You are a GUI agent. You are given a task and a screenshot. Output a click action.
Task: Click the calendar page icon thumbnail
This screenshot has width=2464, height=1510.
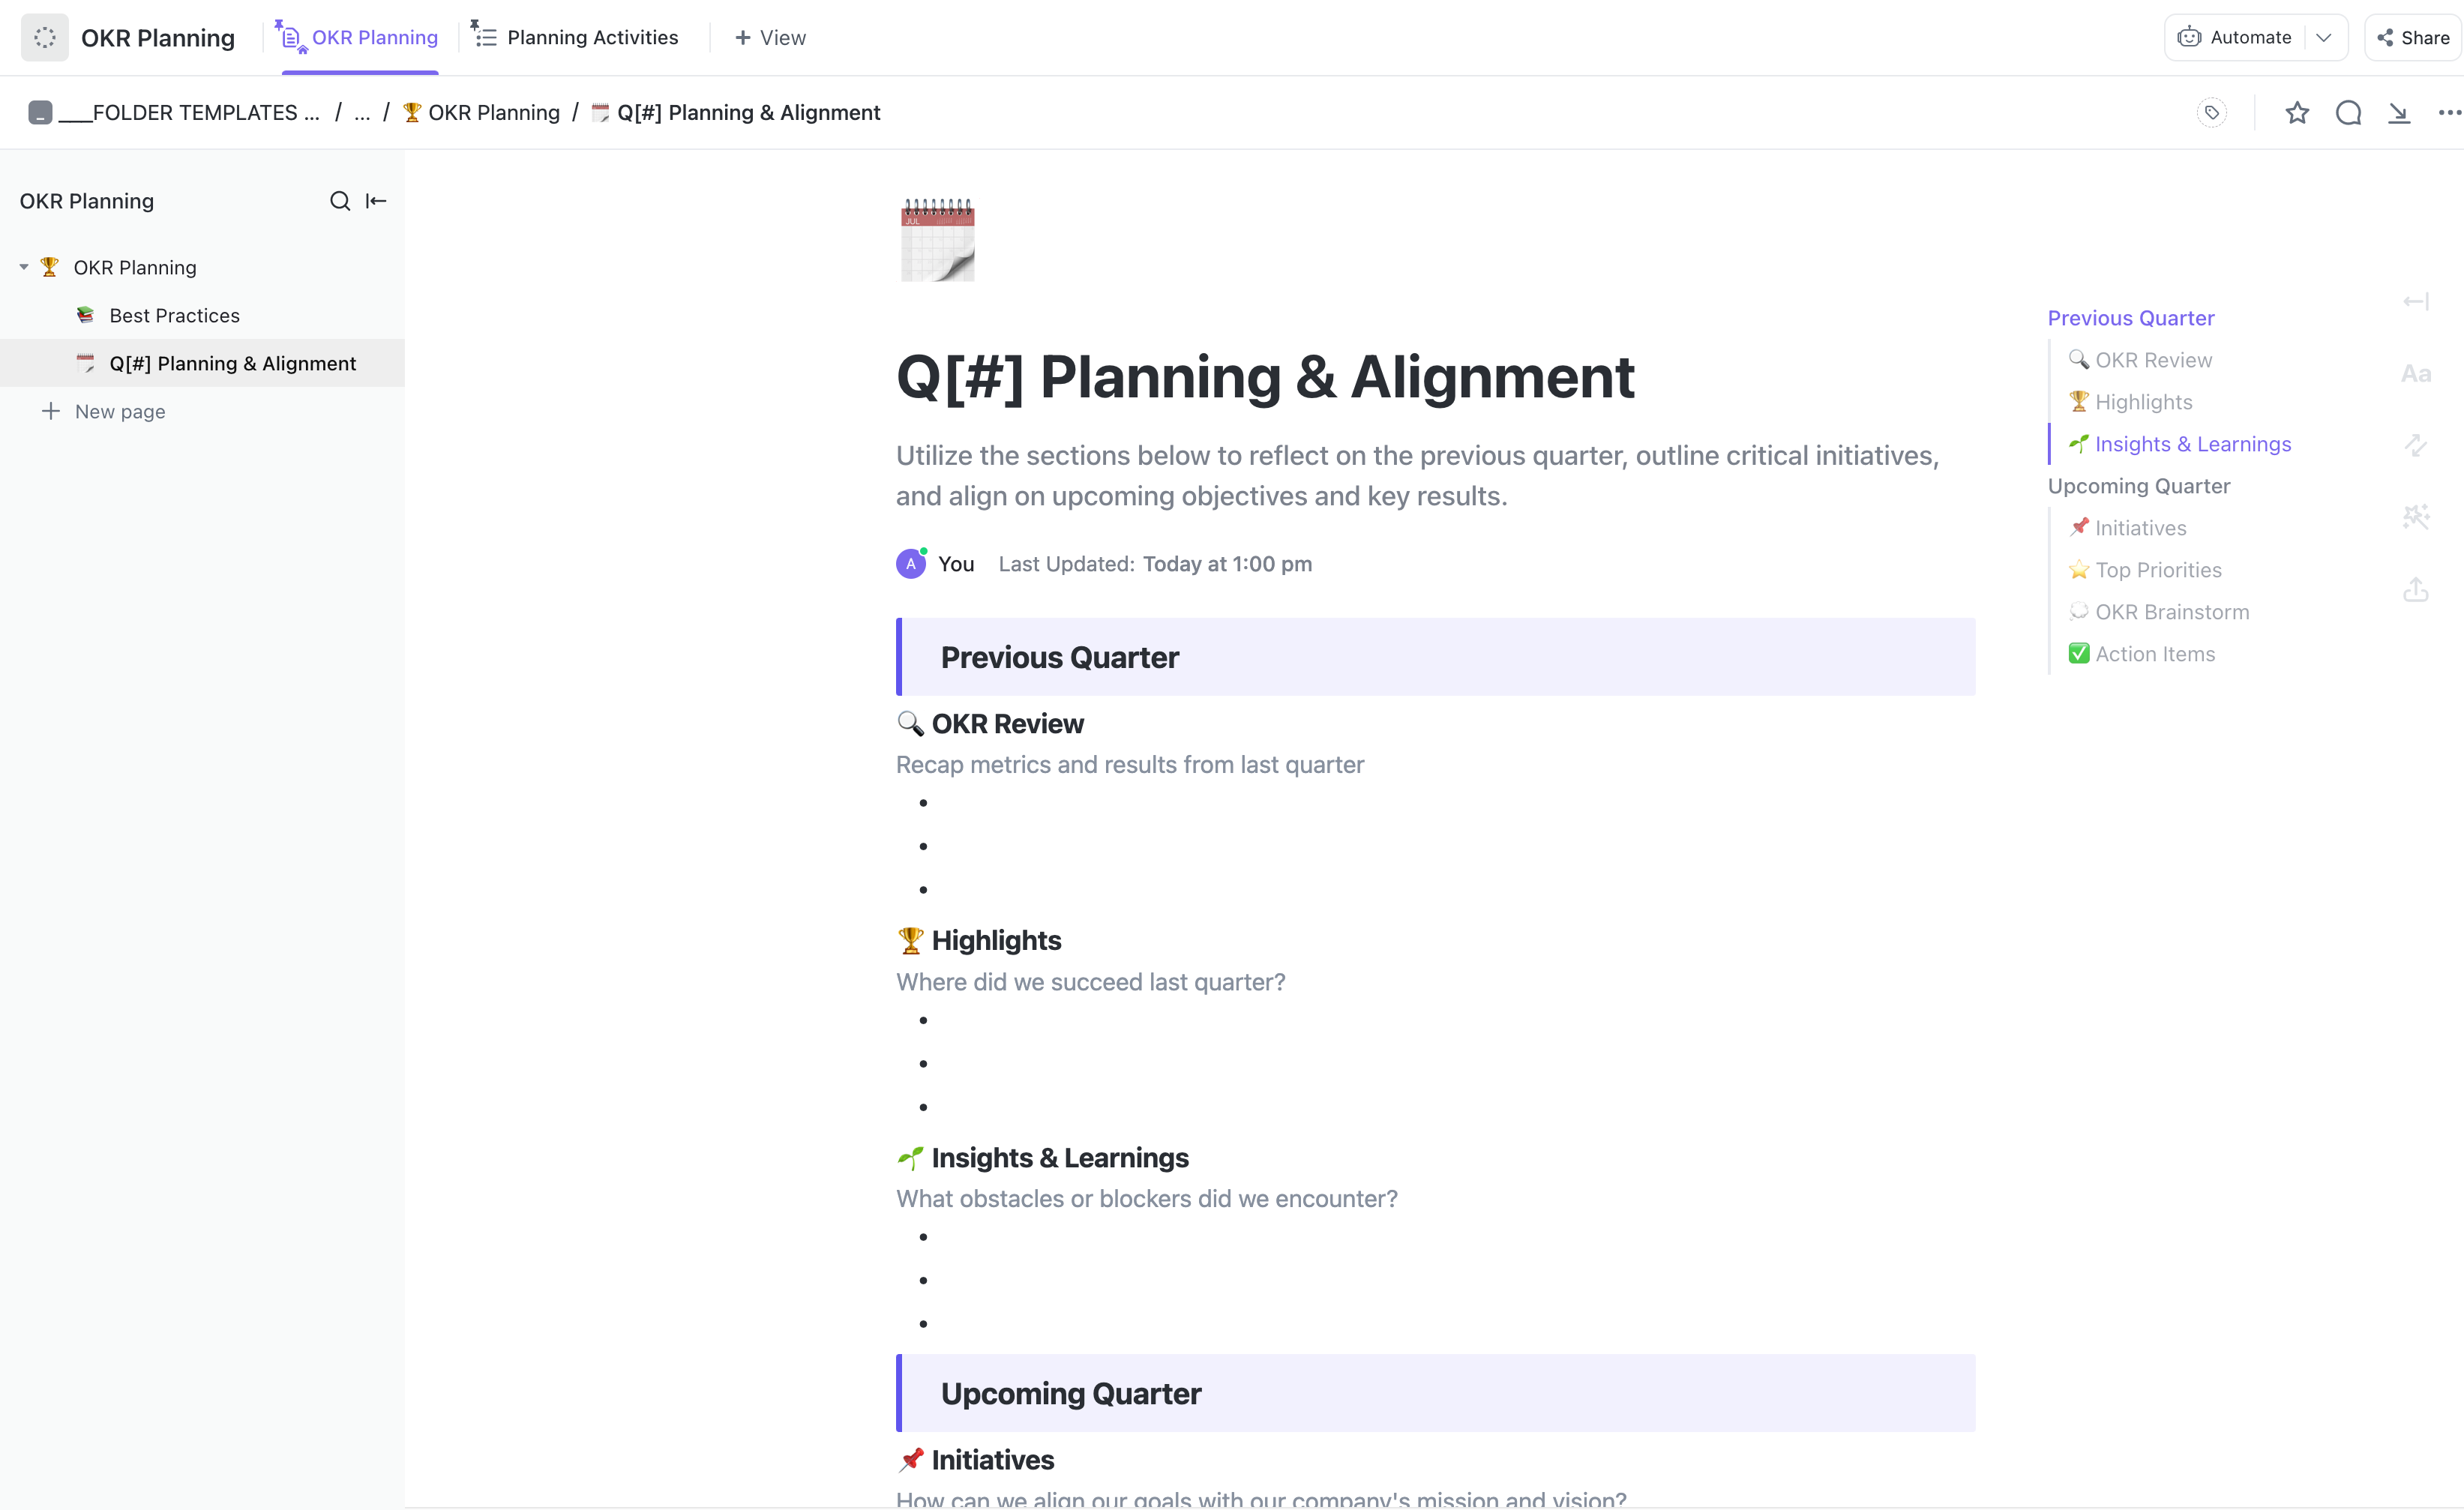tap(937, 240)
